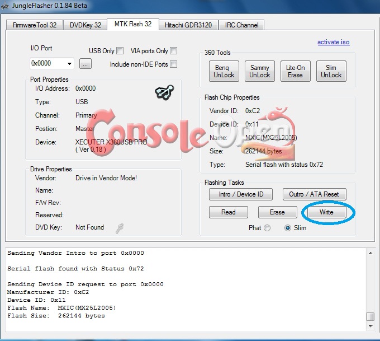Click the 'Sending Vendor Intro to port 0x0000' log line

point(75,253)
